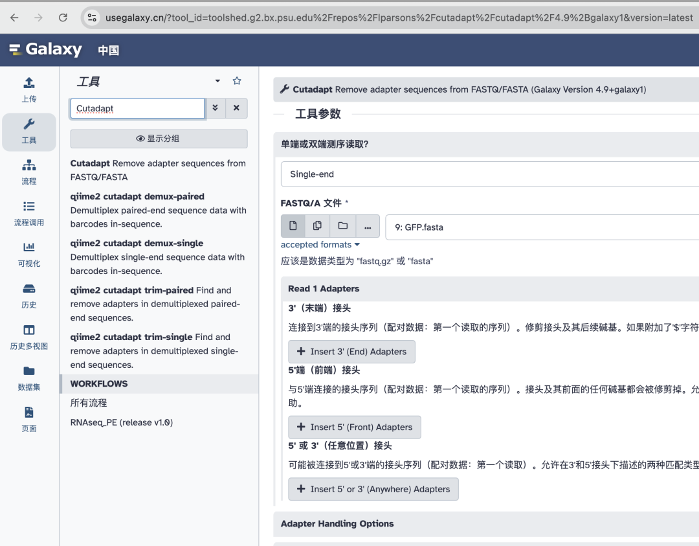This screenshot has height=546, width=699.
Task: Open the 可视化 visualization sidebar item
Action: pos(29,255)
